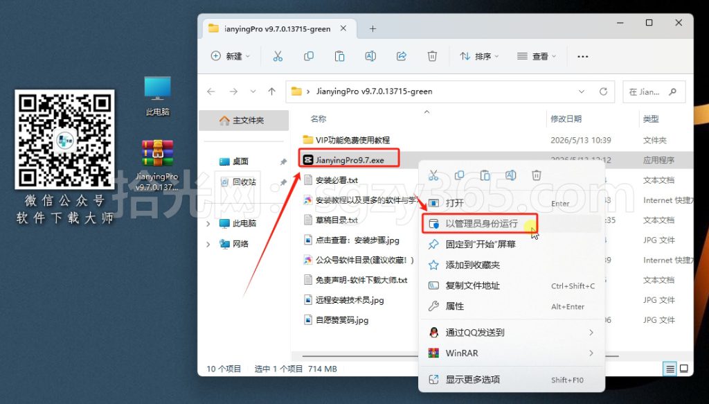Expand recent locations chevron beside forward arrow
Viewport: 709px width, 404px height.
[253, 91]
